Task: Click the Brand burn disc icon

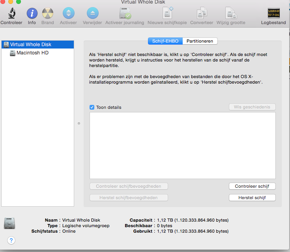Action: click(x=48, y=13)
